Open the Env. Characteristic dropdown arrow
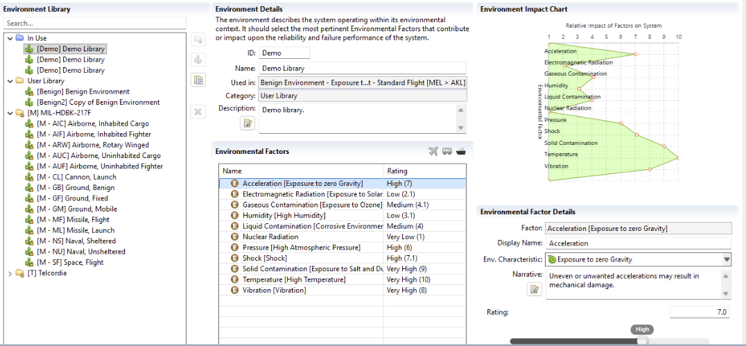This screenshot has width=746, height=346. (x=727, y=259)
